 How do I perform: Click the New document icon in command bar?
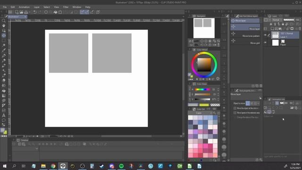point(17,12)
